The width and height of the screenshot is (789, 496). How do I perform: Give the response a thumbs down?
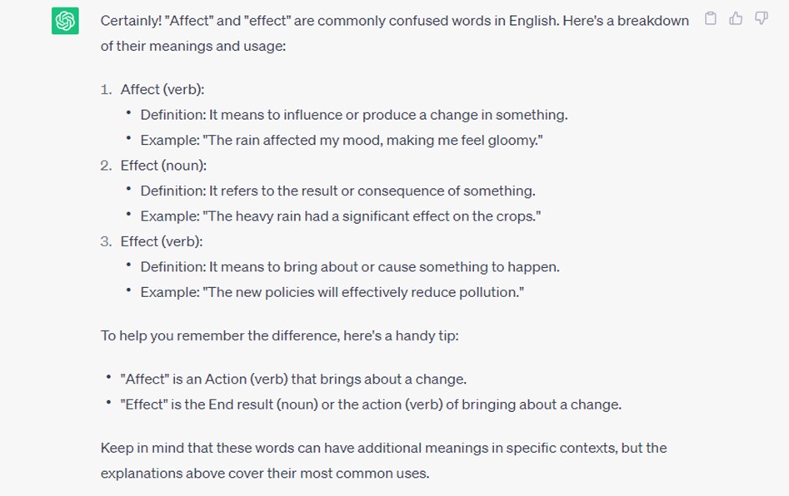761,18
